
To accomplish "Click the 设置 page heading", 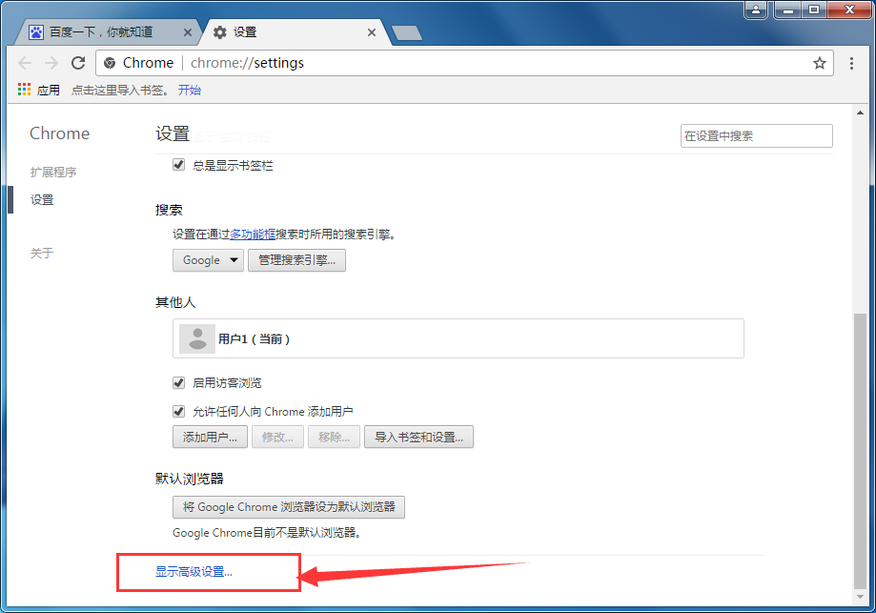I will [x=173, y=134].
